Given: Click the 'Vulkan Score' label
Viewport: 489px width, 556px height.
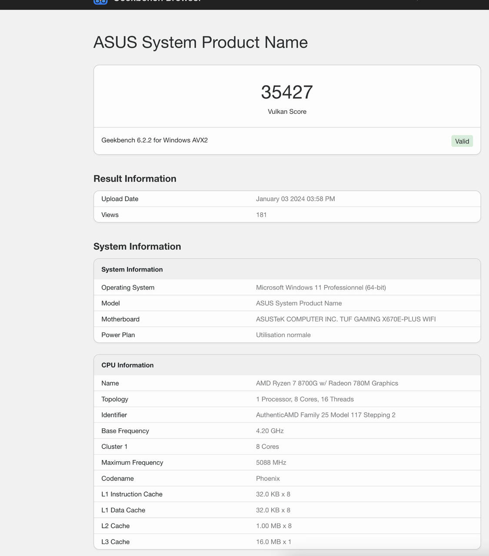Looking at the screenshot, I should click(287, 112).
